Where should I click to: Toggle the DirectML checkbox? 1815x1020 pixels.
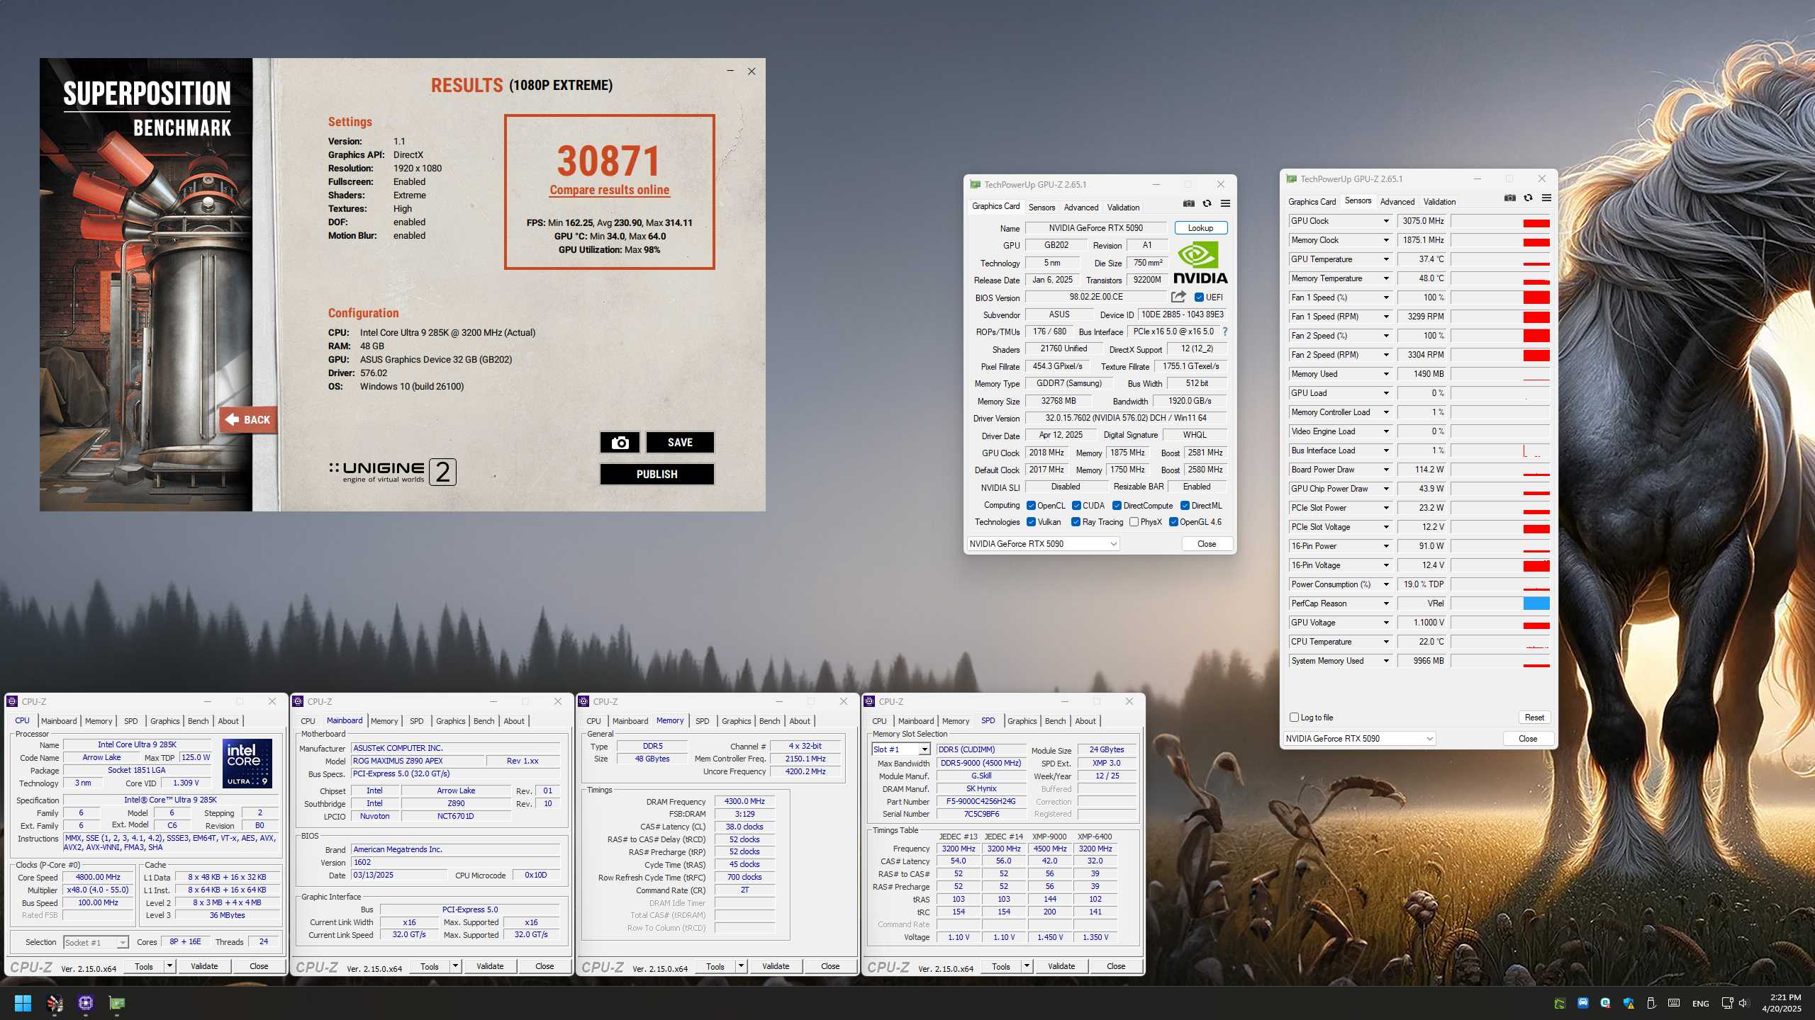(1185, 506)
